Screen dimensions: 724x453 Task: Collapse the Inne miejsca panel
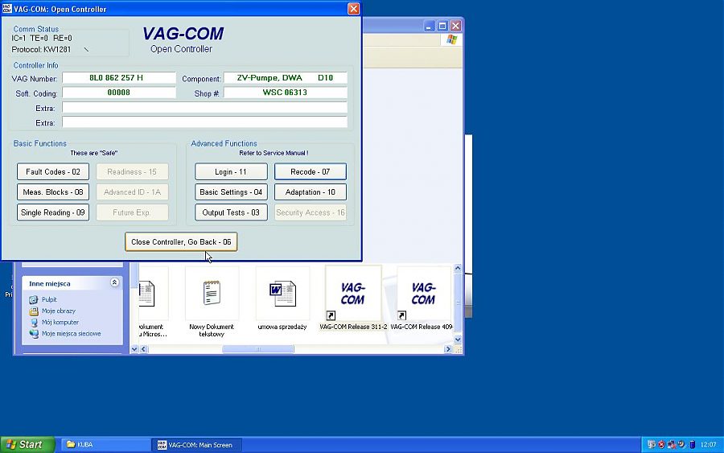click(x=114, y=282)
